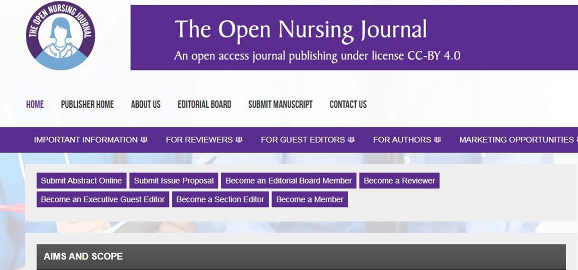Select SUBMIT MANUSCRIPT in navigation
The width and height of the screenshot is (578, 270).
pyautogui.click(x=280, y=105)
